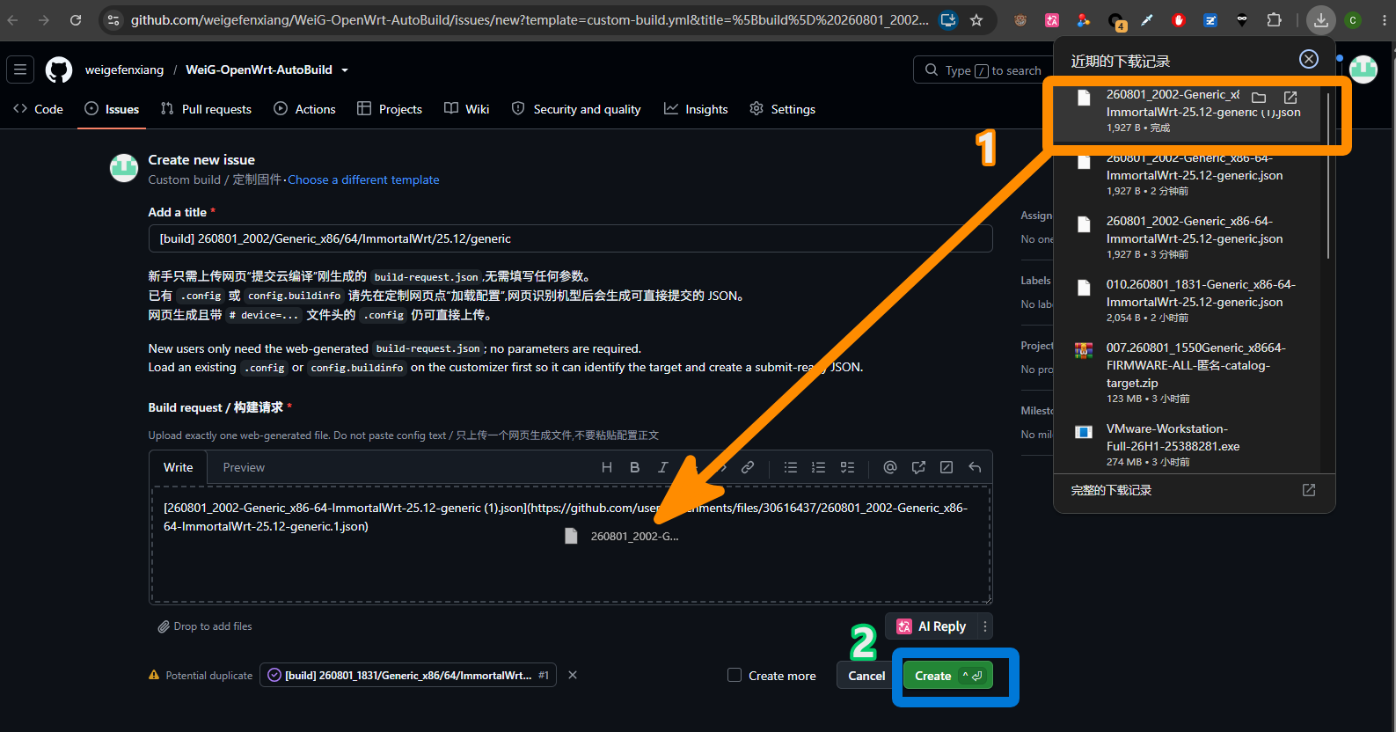
Task: Add a numbered list
Action: pyautogui.click(x=819, y=467)
